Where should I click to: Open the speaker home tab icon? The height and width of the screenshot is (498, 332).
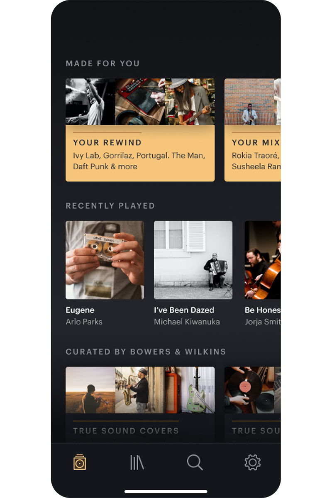[79, 462]
